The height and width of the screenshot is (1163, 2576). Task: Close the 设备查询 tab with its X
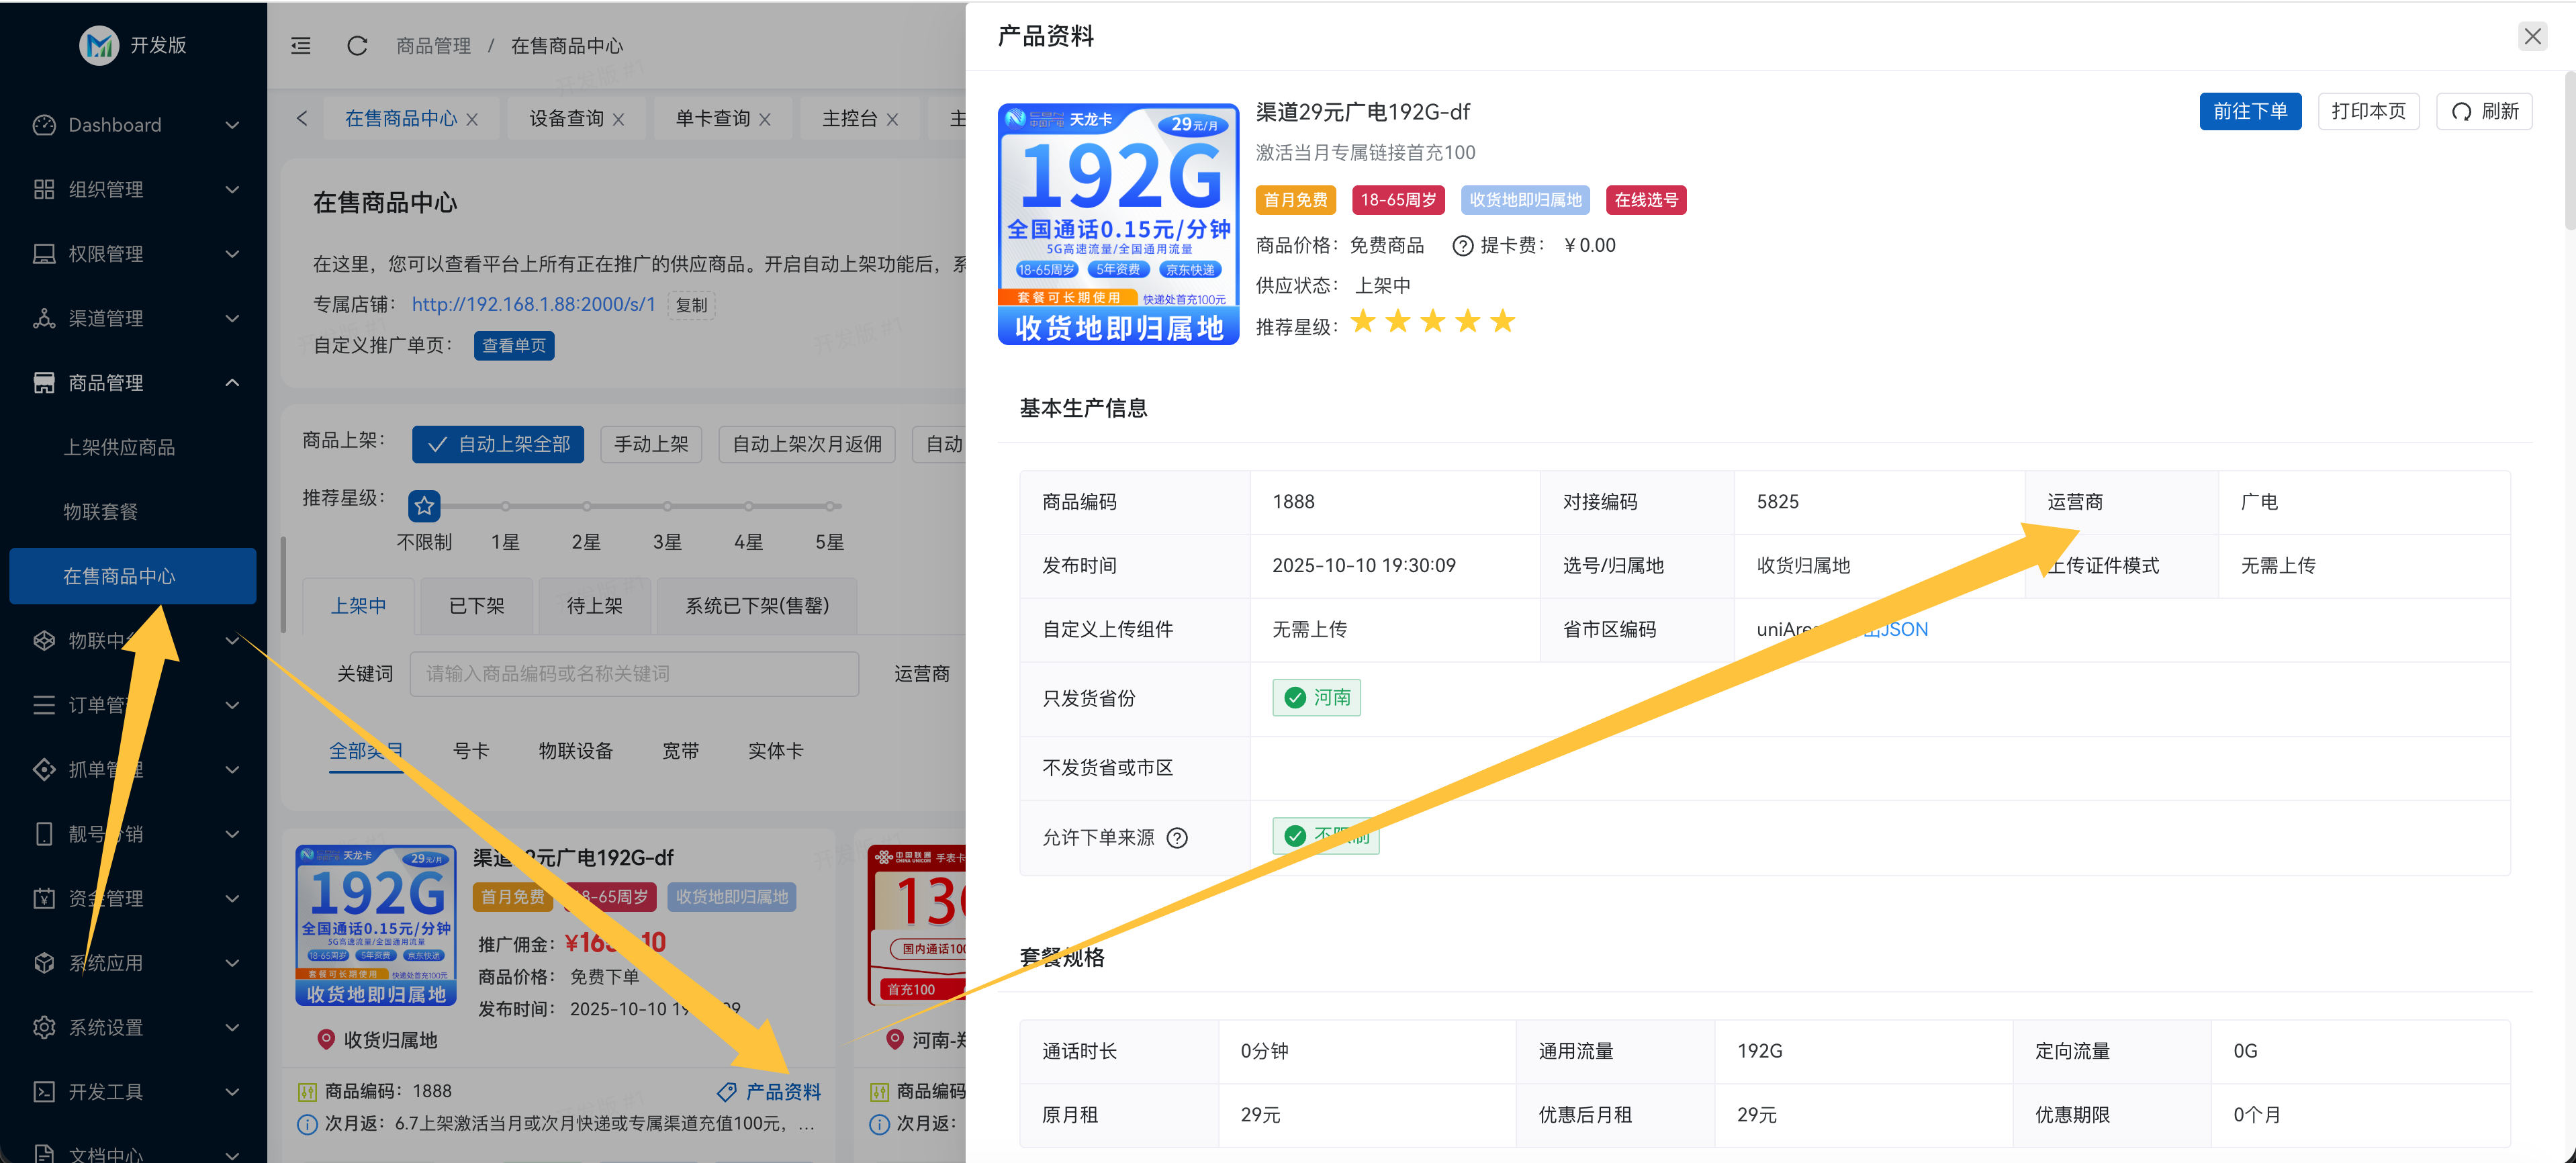(618, 119)
